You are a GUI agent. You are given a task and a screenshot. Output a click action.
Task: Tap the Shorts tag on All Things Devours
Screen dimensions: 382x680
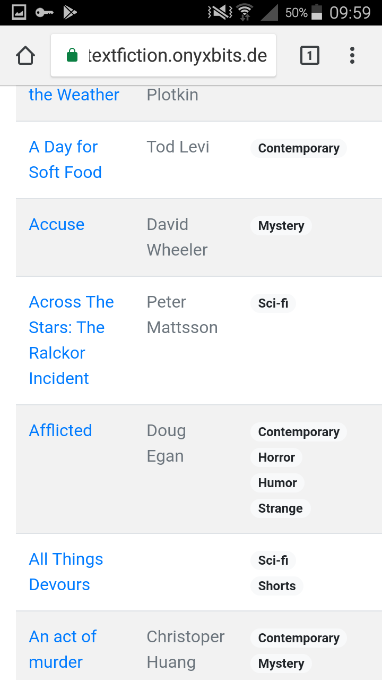(x=276, y=586)
